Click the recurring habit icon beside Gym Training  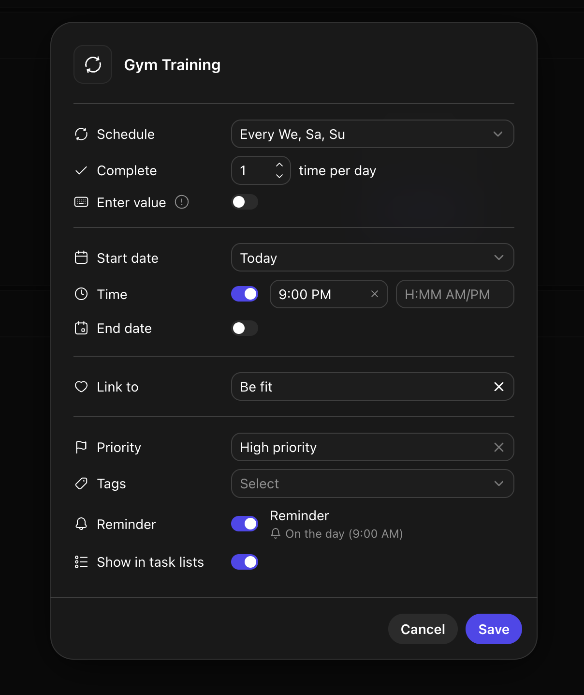[93, 64]
